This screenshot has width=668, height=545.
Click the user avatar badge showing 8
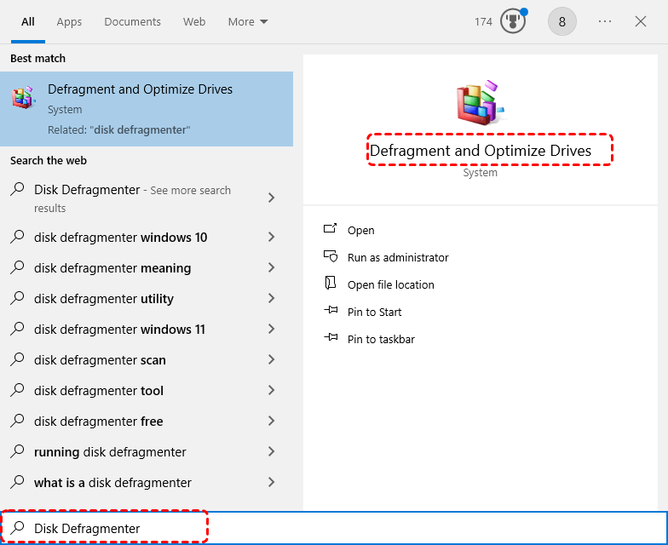(x=561, y=21)
